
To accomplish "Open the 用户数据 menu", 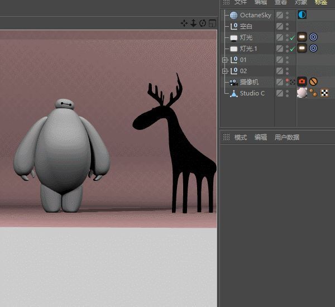I will (287, 137).
